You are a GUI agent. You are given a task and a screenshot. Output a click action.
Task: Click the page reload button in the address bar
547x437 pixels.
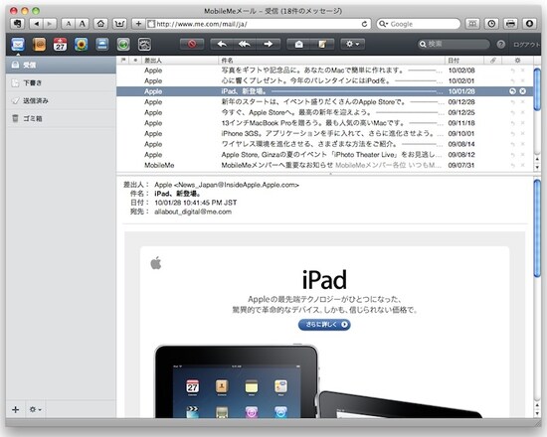pyautogui.click(x=364, y=24)
